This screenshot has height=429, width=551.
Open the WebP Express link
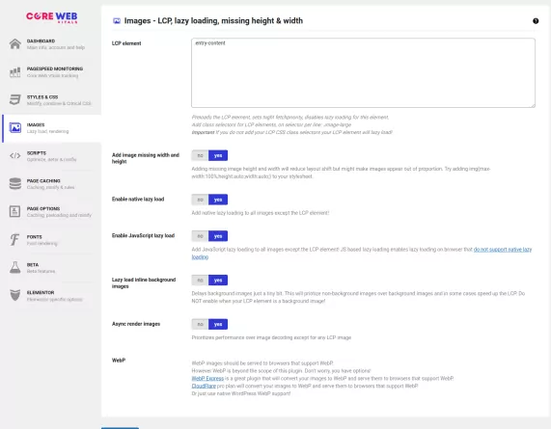pyautogui.click(x=207, y=379)
